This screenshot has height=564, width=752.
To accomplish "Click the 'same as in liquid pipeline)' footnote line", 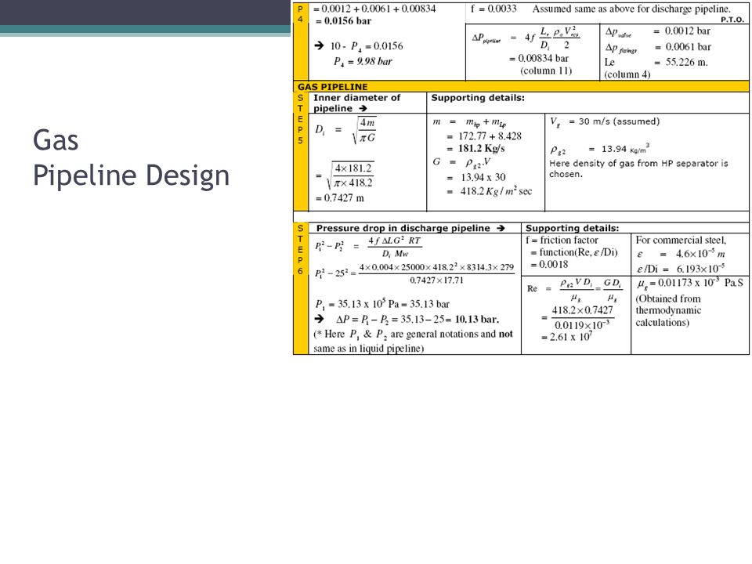I will pos(369,348).
